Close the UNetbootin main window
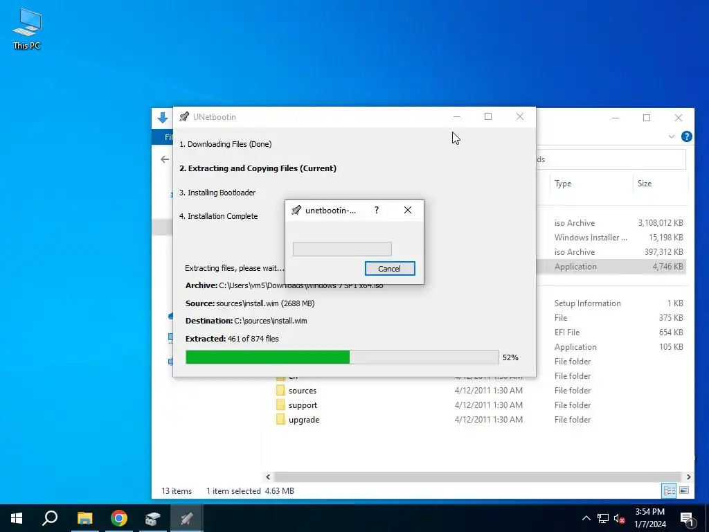The image size is (709, 532). (520, 116)
